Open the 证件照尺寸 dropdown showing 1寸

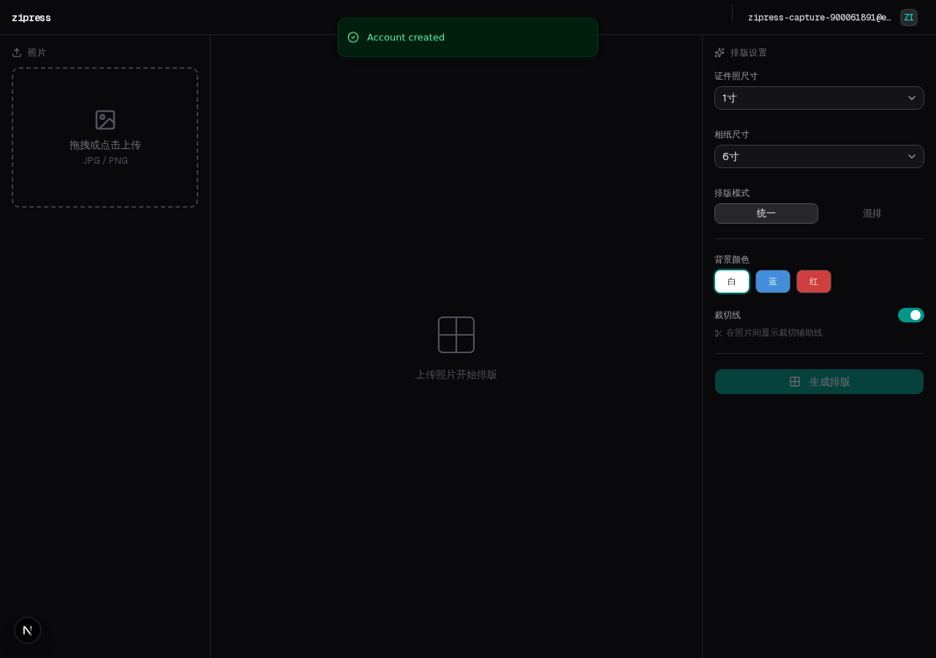(x=818, y=98)
